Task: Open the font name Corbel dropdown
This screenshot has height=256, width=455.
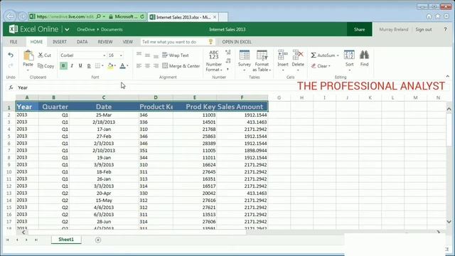Action: 105,55
